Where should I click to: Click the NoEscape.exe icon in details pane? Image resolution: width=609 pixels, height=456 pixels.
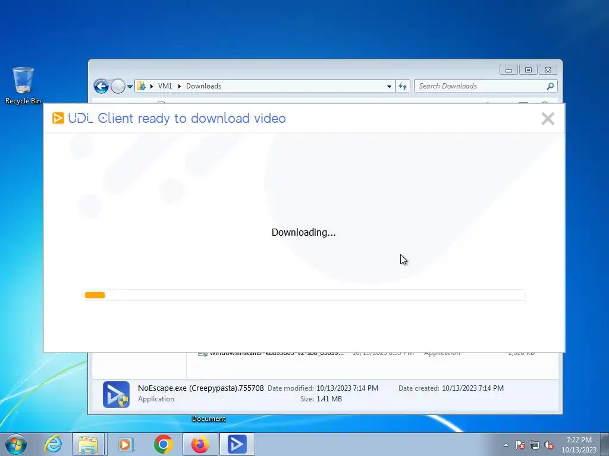[x=116, y=394]
